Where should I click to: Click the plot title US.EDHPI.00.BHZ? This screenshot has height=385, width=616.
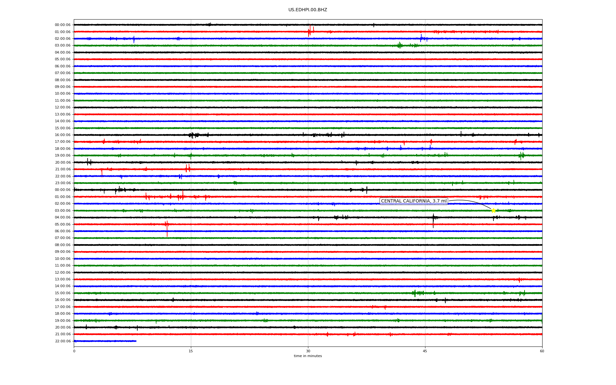pos(308,10)
